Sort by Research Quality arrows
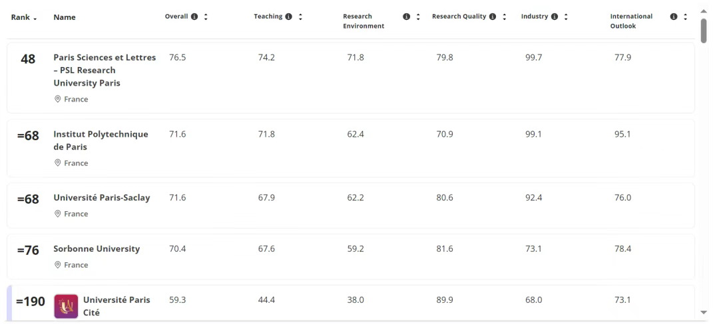 pyautogui.click(x=504, y=17)
